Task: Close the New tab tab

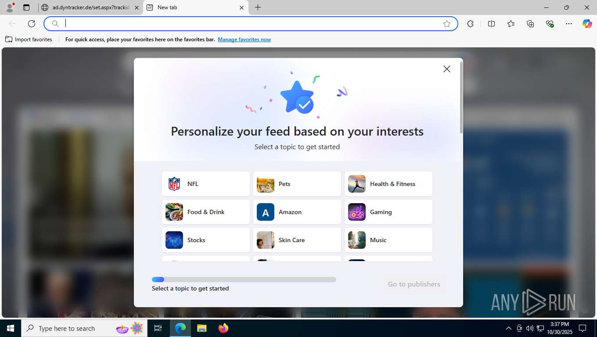Action: [241, 7]
